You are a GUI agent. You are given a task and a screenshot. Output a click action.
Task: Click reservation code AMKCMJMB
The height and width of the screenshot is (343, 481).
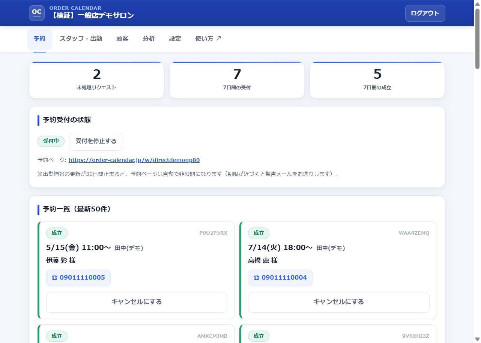coord(212,336)
